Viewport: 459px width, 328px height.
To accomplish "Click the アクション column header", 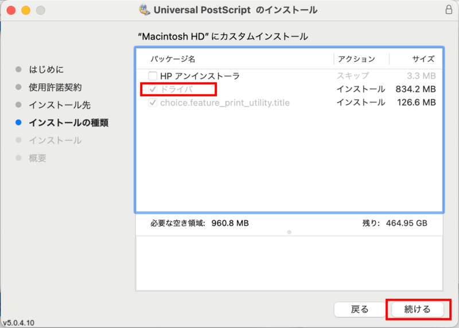I will [x=356, y=59].
